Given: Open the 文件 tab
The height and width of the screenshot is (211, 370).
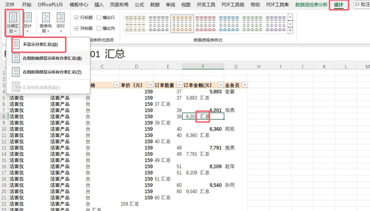Looking at the screenshot, I should point(10,5).
